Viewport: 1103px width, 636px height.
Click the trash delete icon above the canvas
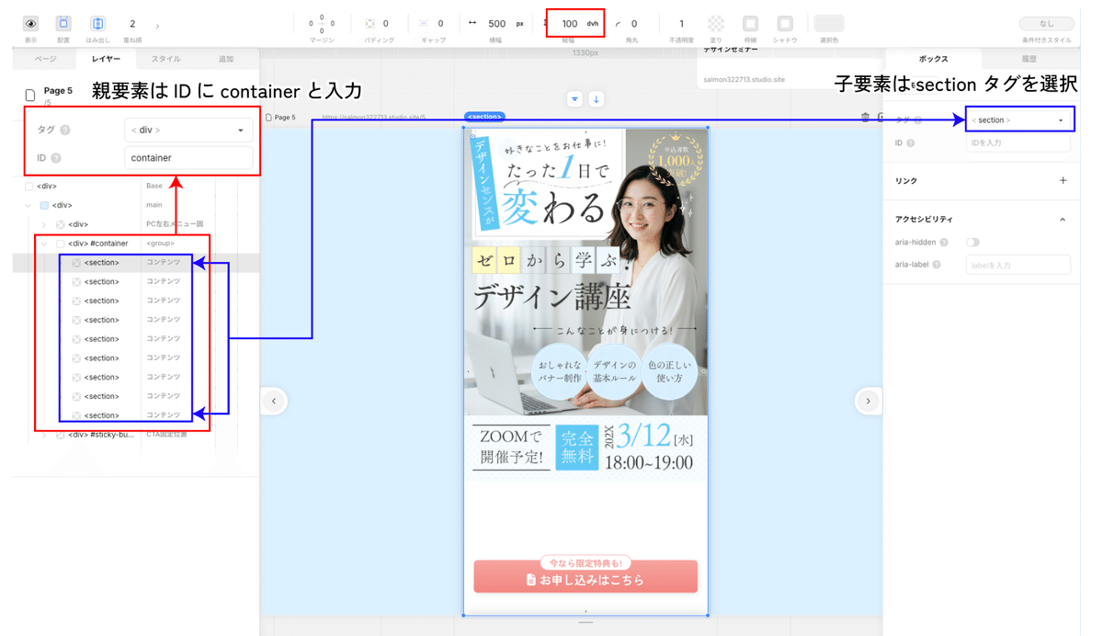tap(864, 115)
